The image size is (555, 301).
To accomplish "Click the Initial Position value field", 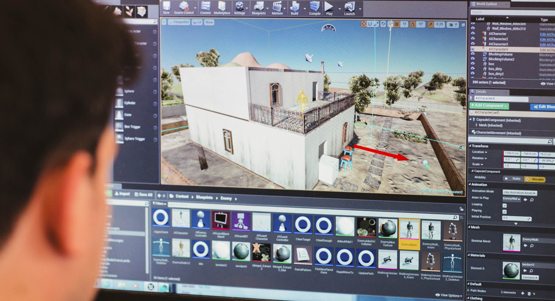I will tap(517, 218).
